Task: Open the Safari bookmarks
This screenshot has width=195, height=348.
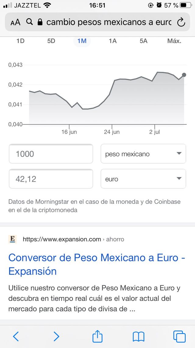Action: tap(138, 336)
